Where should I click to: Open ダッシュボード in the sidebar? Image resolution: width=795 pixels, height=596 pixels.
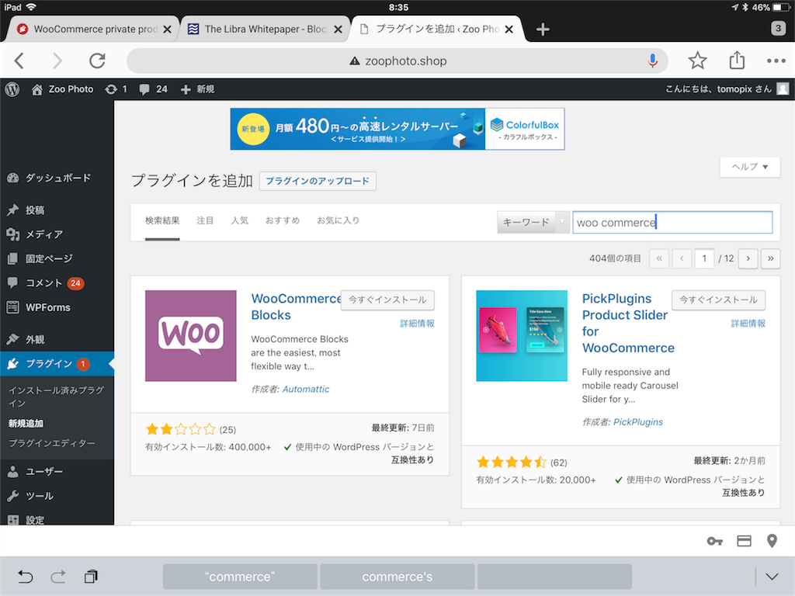point(57,178)
